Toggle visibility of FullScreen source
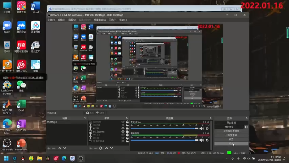The width and height of the screenshot is (289, 163). point(123,131)
